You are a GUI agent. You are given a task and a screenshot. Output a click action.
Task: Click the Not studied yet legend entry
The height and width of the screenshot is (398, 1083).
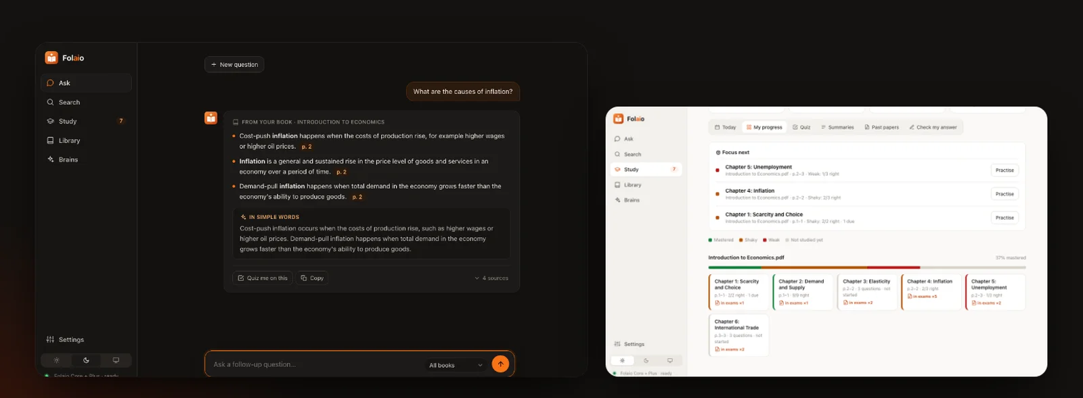coord(804,240)
